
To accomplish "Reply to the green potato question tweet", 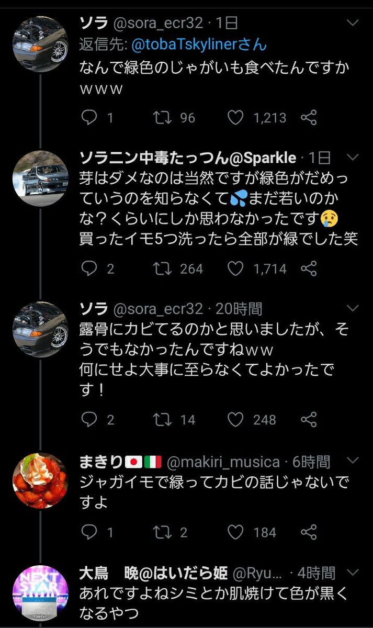I will point(90,118).
